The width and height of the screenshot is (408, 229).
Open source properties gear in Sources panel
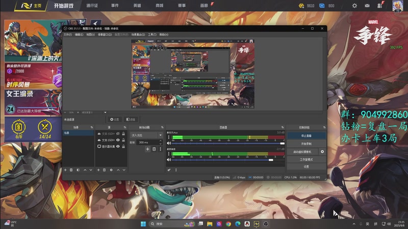(x=111, y=170)
